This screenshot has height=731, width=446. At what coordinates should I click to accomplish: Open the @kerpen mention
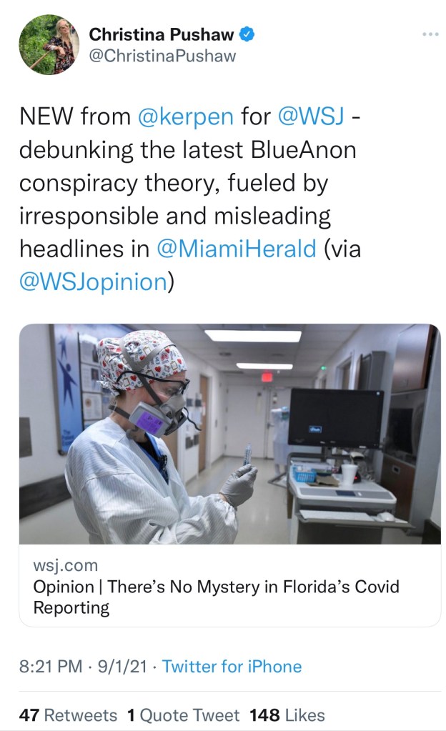[185, 116]
